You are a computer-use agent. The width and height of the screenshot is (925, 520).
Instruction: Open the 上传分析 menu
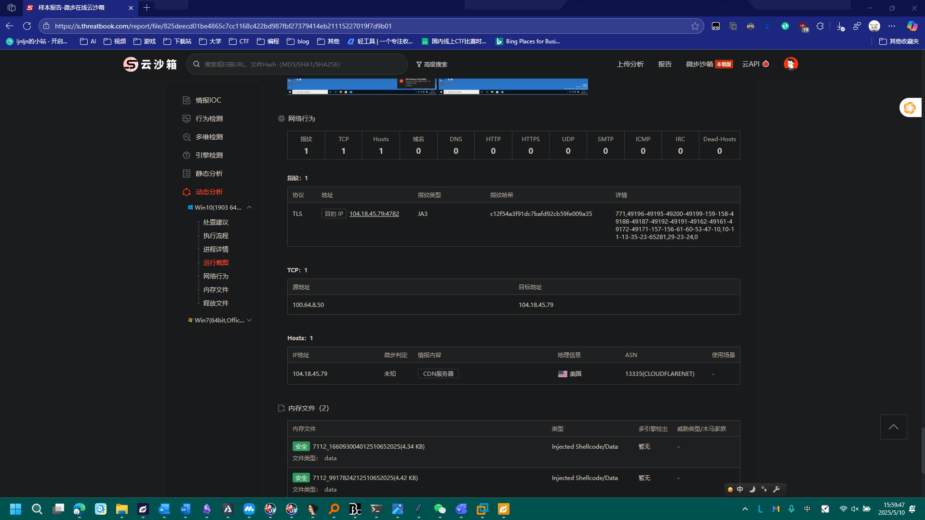pyautogui.click(x=630, y=64)
